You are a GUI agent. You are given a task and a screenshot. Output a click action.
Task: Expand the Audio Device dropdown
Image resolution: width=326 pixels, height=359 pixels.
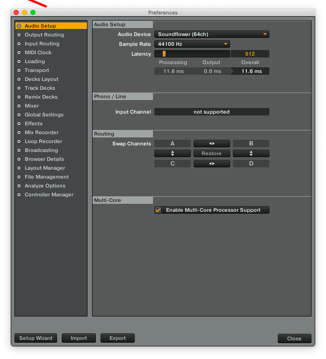tap(212, 34)
